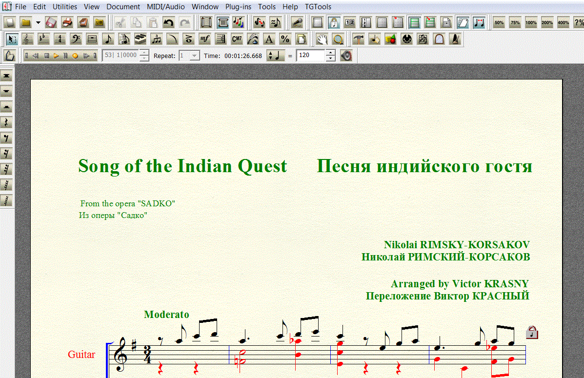Switch to Scroll View with the open scroll icon

pyautogui.click(x=206, y=23)
